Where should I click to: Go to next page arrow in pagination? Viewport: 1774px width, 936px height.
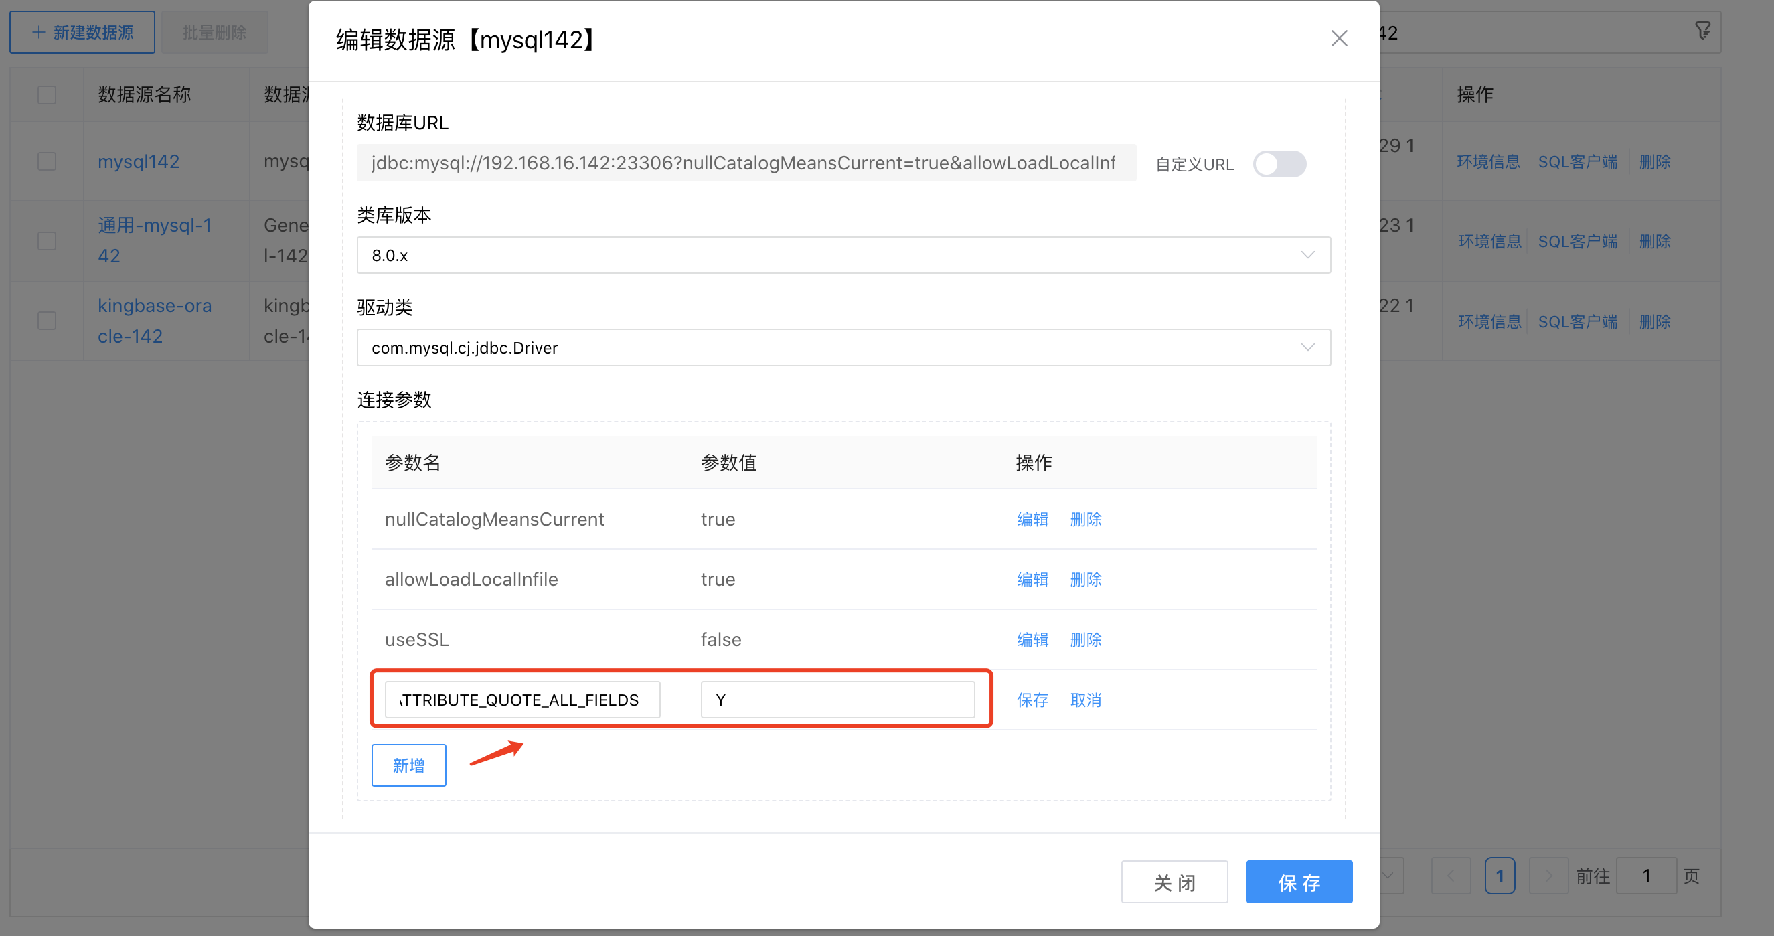[x=1548, y=875]
